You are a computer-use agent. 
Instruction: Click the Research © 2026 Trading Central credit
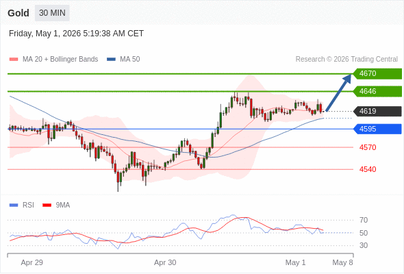[346, 60]
